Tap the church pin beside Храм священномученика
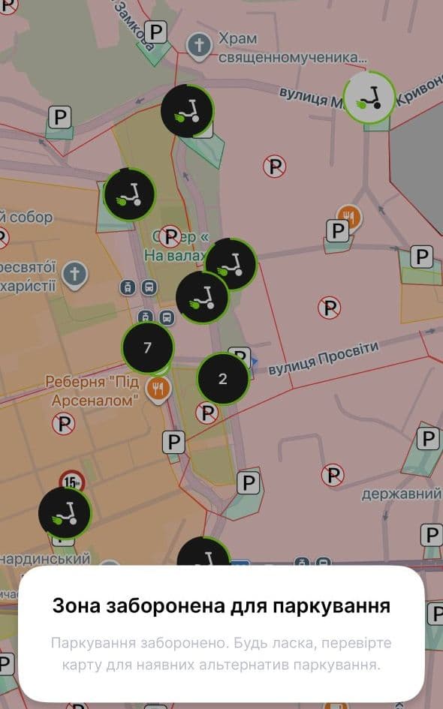This screenshot has height=709, width=443. (x=199, y=47)
